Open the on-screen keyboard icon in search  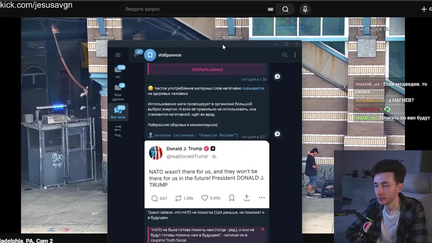(270, 9)
